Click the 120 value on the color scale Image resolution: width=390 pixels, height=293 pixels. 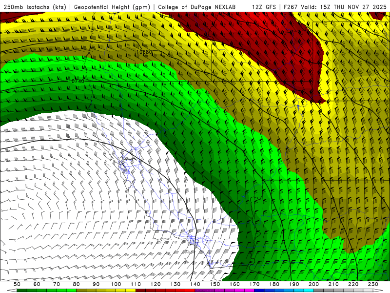156,284
